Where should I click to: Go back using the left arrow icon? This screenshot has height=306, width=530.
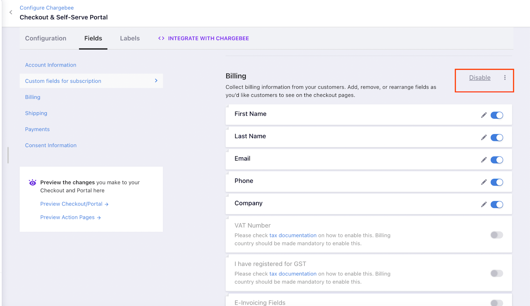coord(11,12)
